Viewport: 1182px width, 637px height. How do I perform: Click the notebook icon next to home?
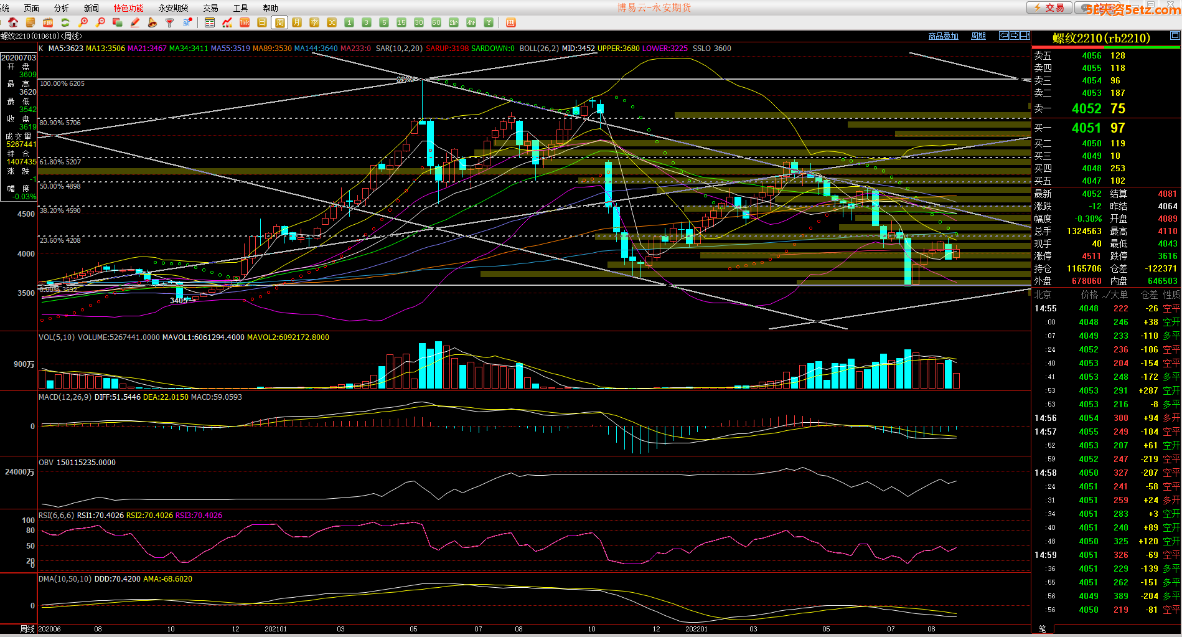(x=30, y=22)
